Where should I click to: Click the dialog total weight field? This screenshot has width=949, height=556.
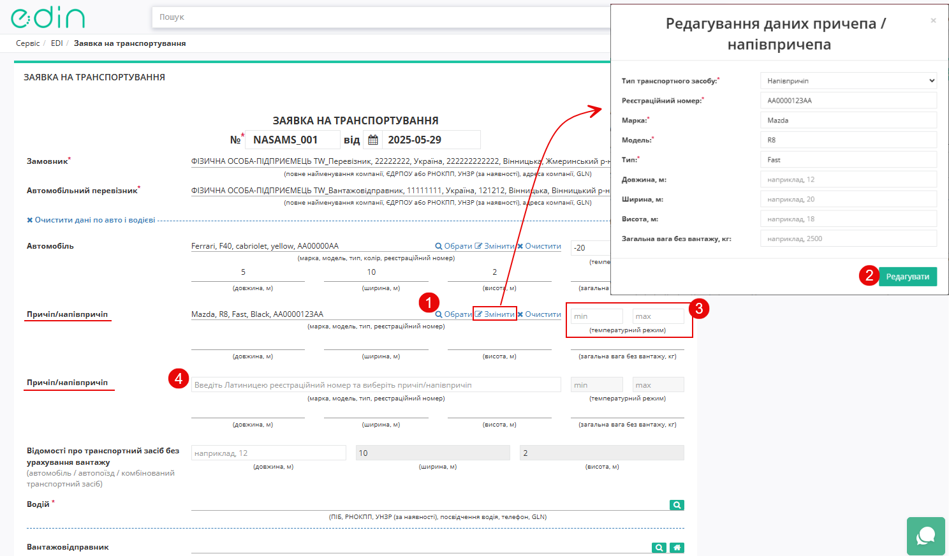(x=848, y=239)
